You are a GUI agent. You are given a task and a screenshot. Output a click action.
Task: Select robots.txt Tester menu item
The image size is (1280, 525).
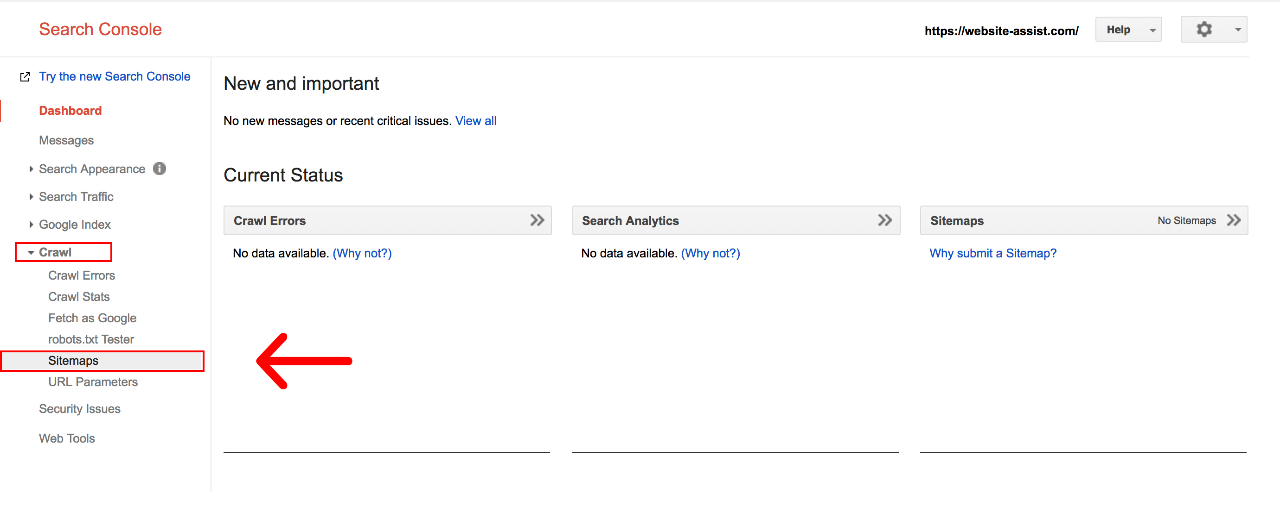pos(91,339)
